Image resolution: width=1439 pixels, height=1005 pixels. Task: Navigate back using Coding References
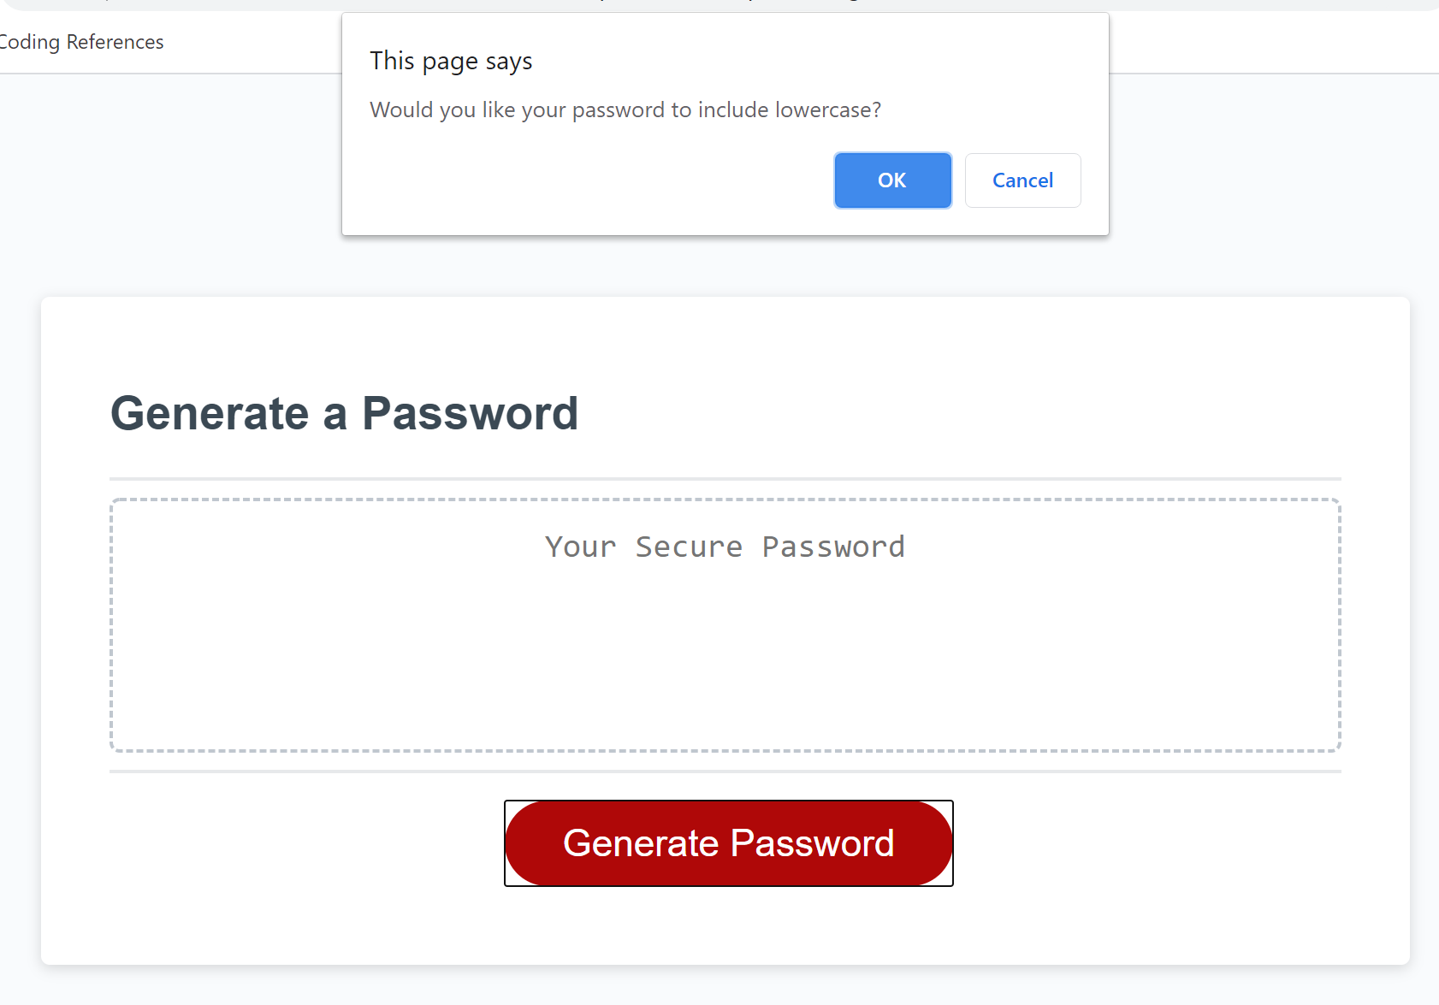(x=81, y=41)
